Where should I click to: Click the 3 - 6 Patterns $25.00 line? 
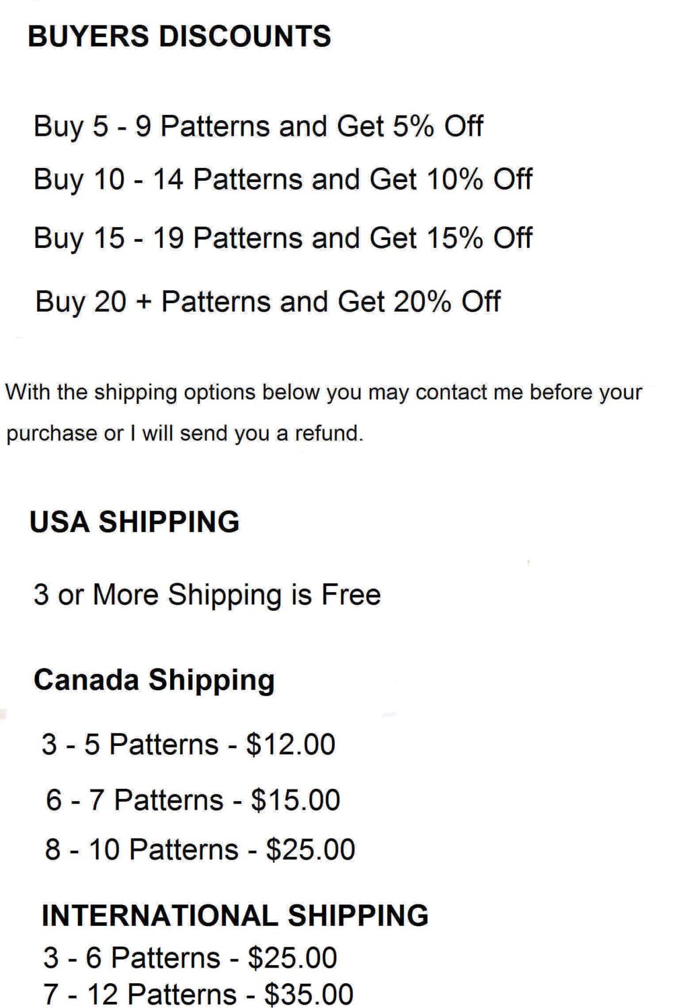(x=190, y=958)
